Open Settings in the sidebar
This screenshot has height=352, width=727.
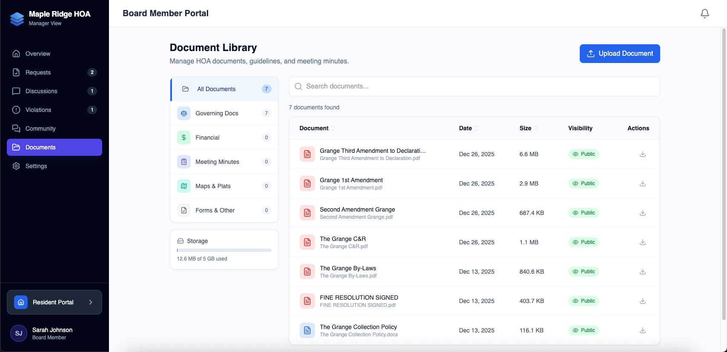[x=54, y=166]
